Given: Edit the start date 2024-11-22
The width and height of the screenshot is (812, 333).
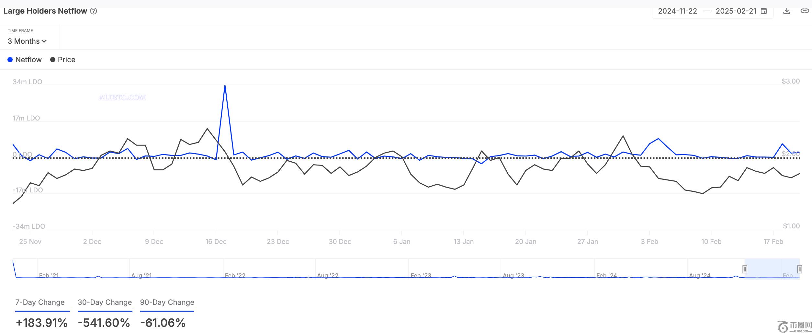Looking at the screenshot, I should pyautogui.click(x=677, y=11).
